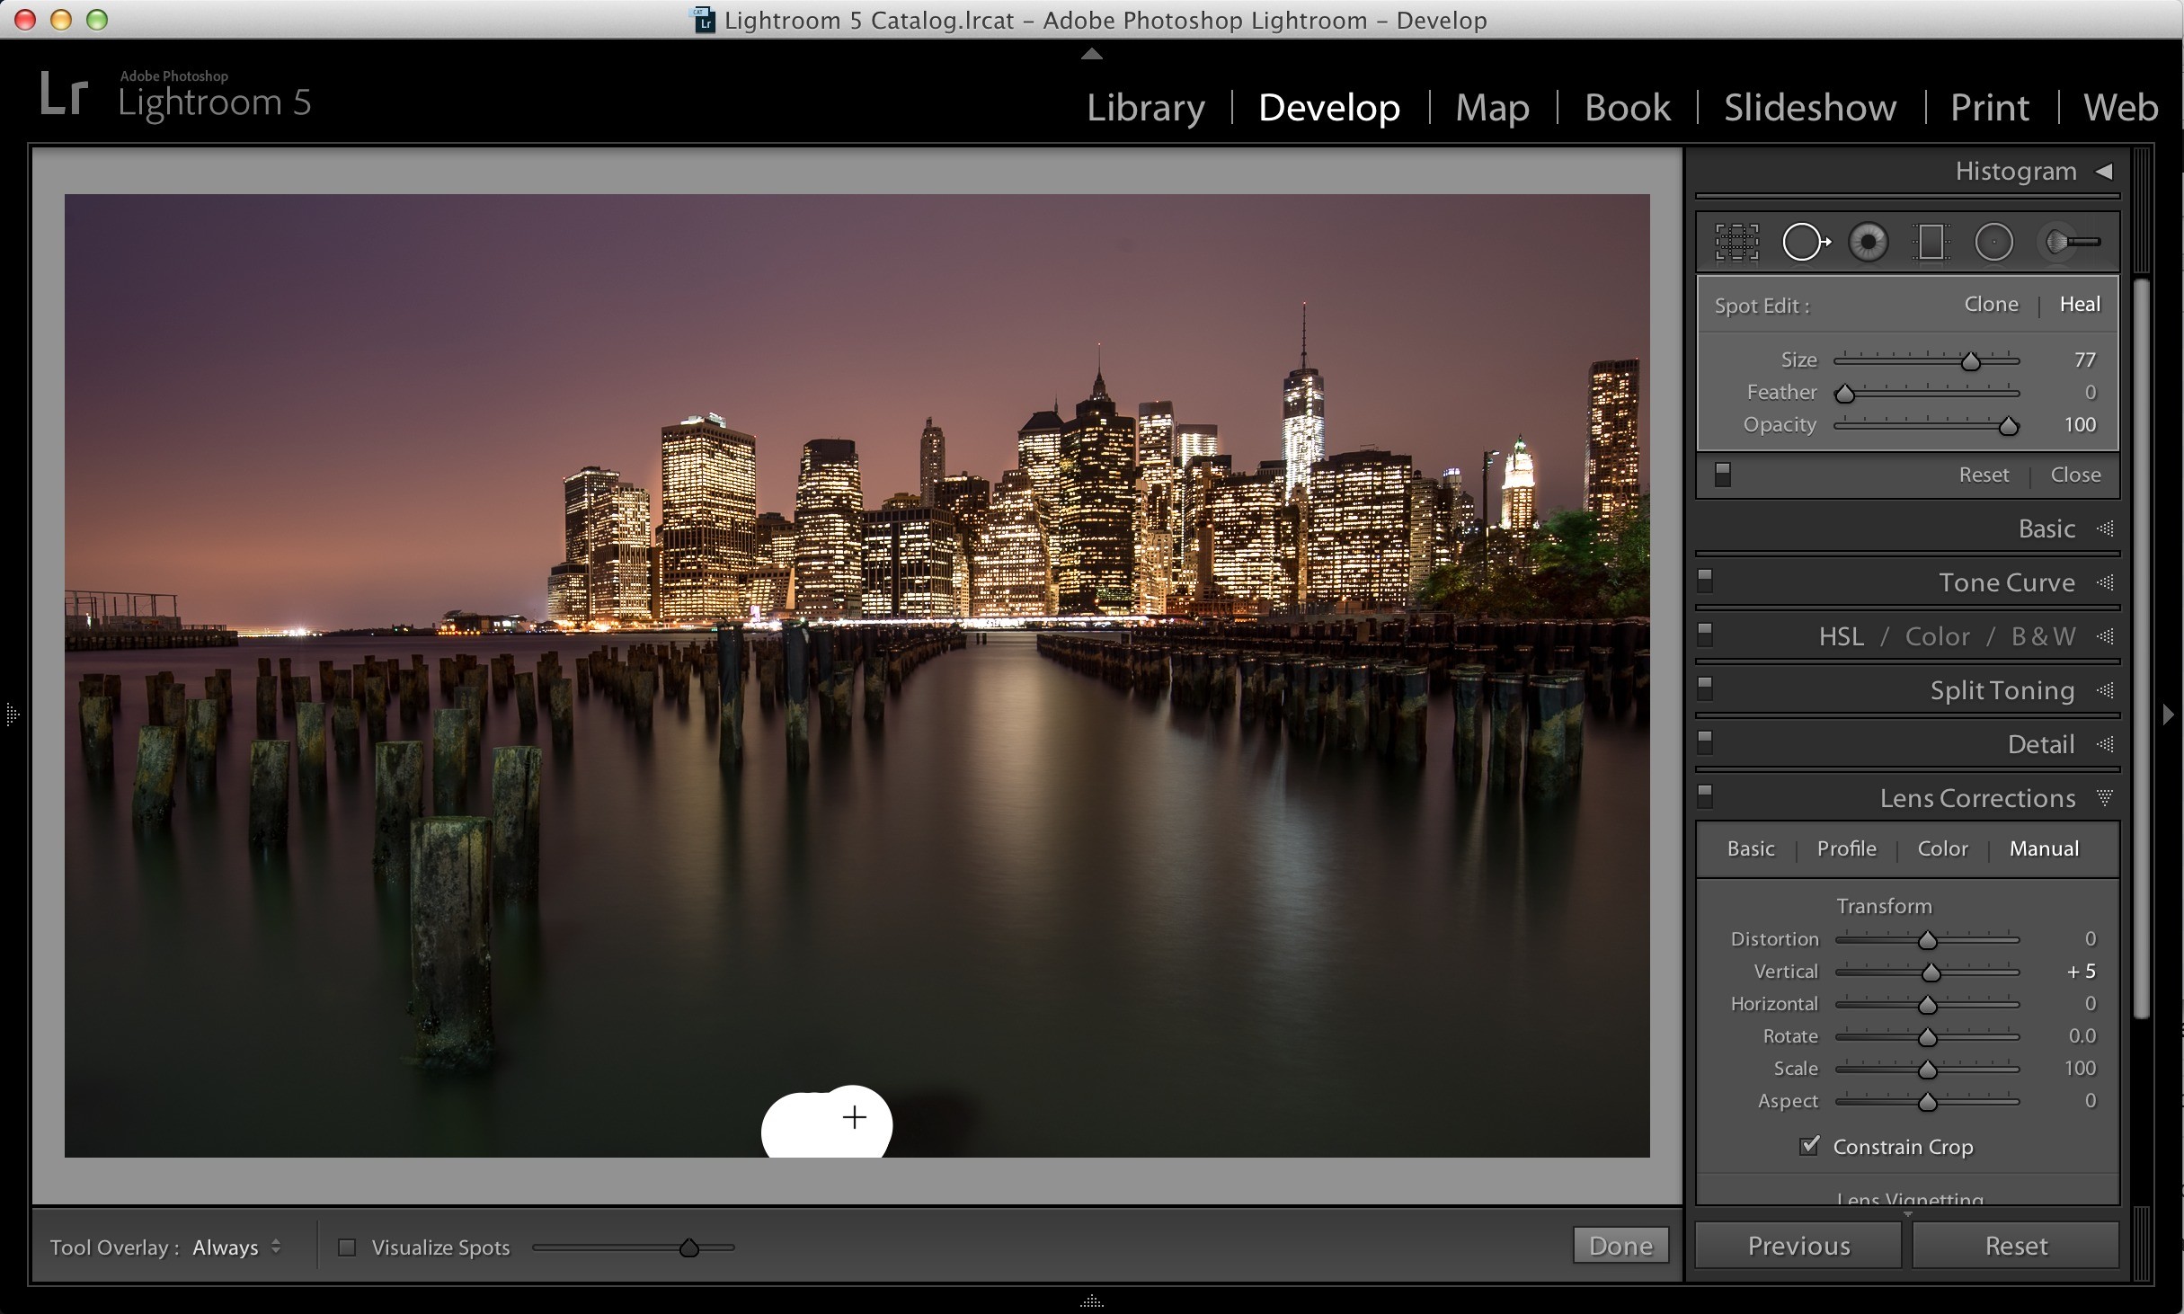Choose Heal spot edit mode
This screenshot has height=1314, width=2184.
(2080, 304)
